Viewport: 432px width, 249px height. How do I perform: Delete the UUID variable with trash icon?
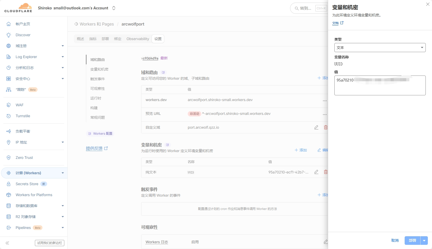tap(325, 172)
